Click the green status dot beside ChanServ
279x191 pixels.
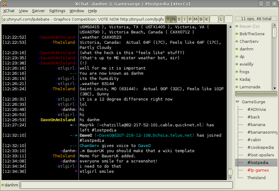click(x=237, y=42)
